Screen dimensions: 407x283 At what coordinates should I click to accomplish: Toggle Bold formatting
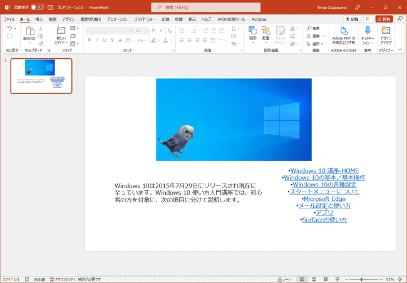click(90, 40)
